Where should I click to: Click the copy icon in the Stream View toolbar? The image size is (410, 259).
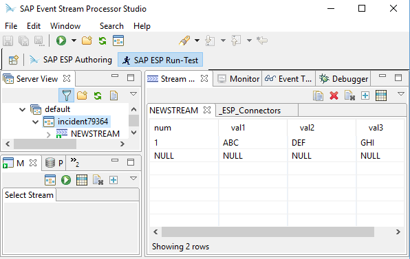318,95
